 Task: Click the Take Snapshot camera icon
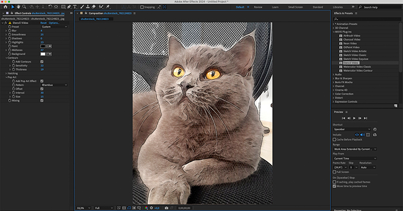pyautogui.click(x=166, y=208)
